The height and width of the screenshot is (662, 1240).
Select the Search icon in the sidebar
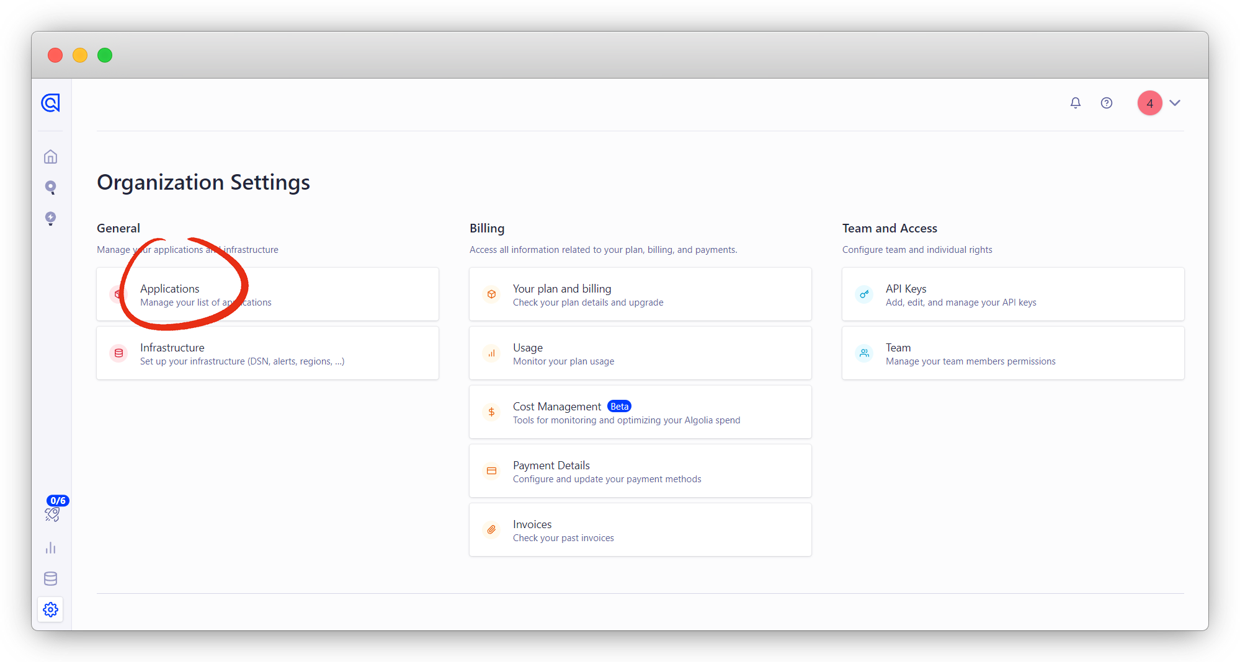[x=50, y=187]
